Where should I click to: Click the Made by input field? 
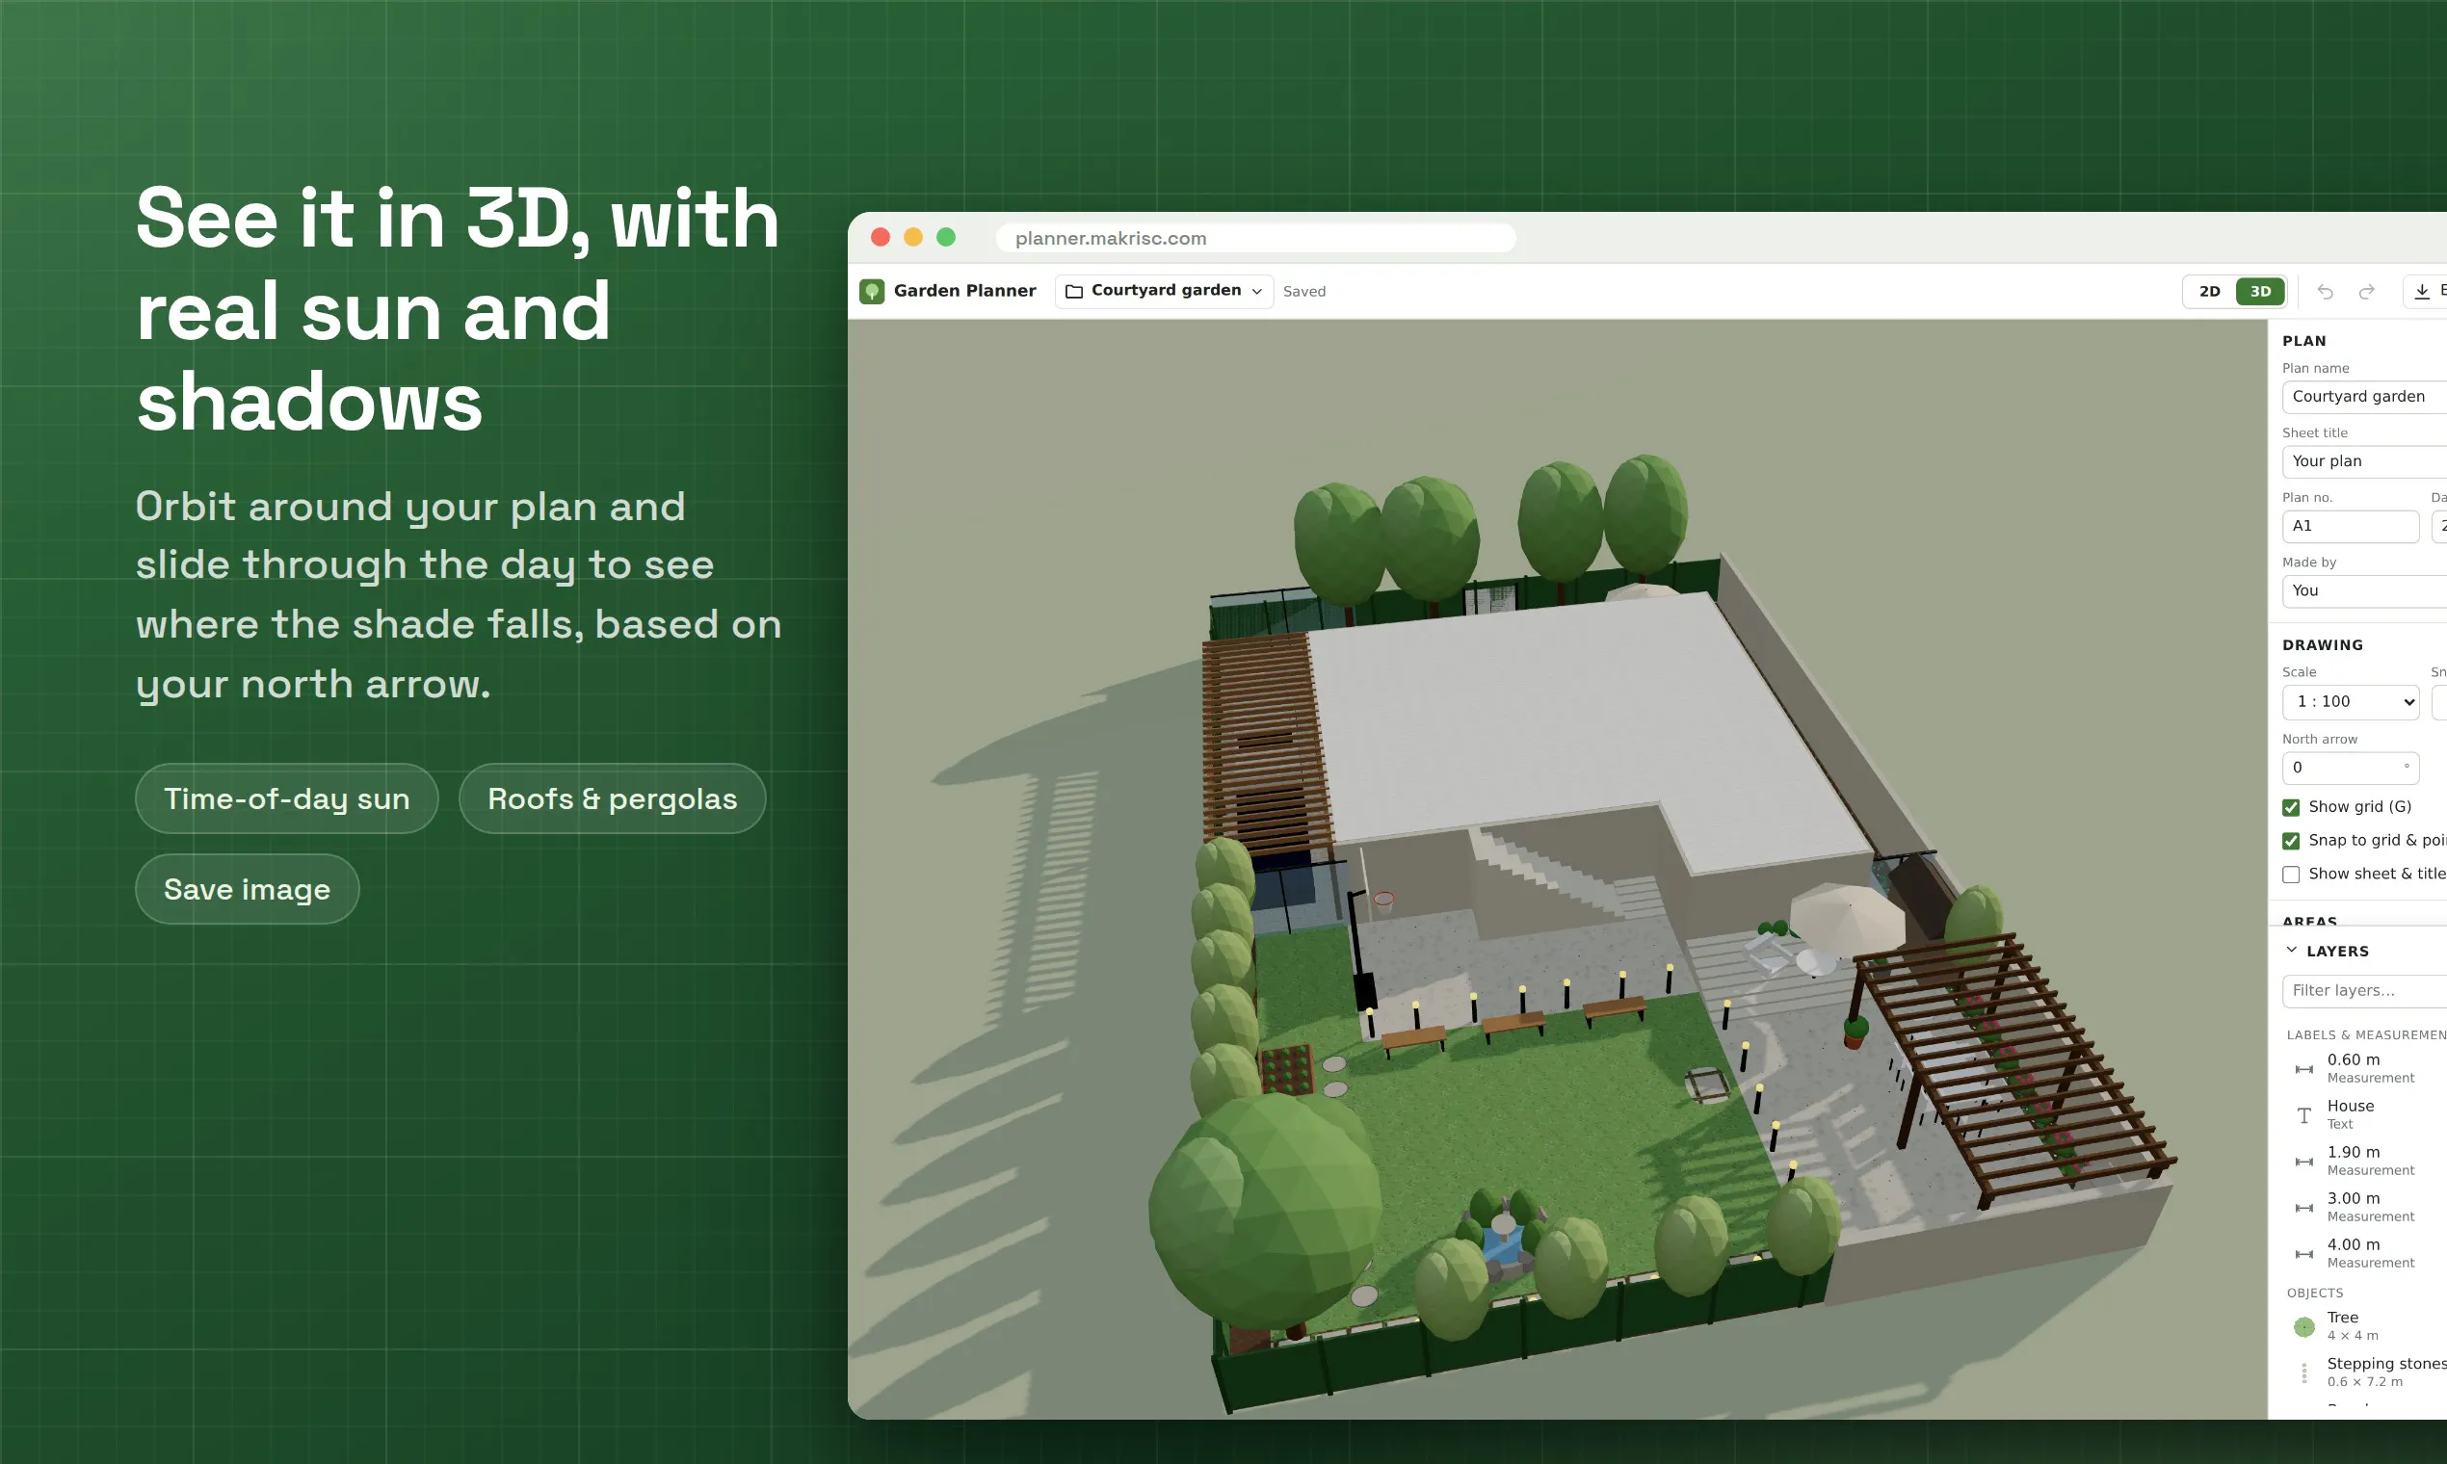tap(2364, 590)
